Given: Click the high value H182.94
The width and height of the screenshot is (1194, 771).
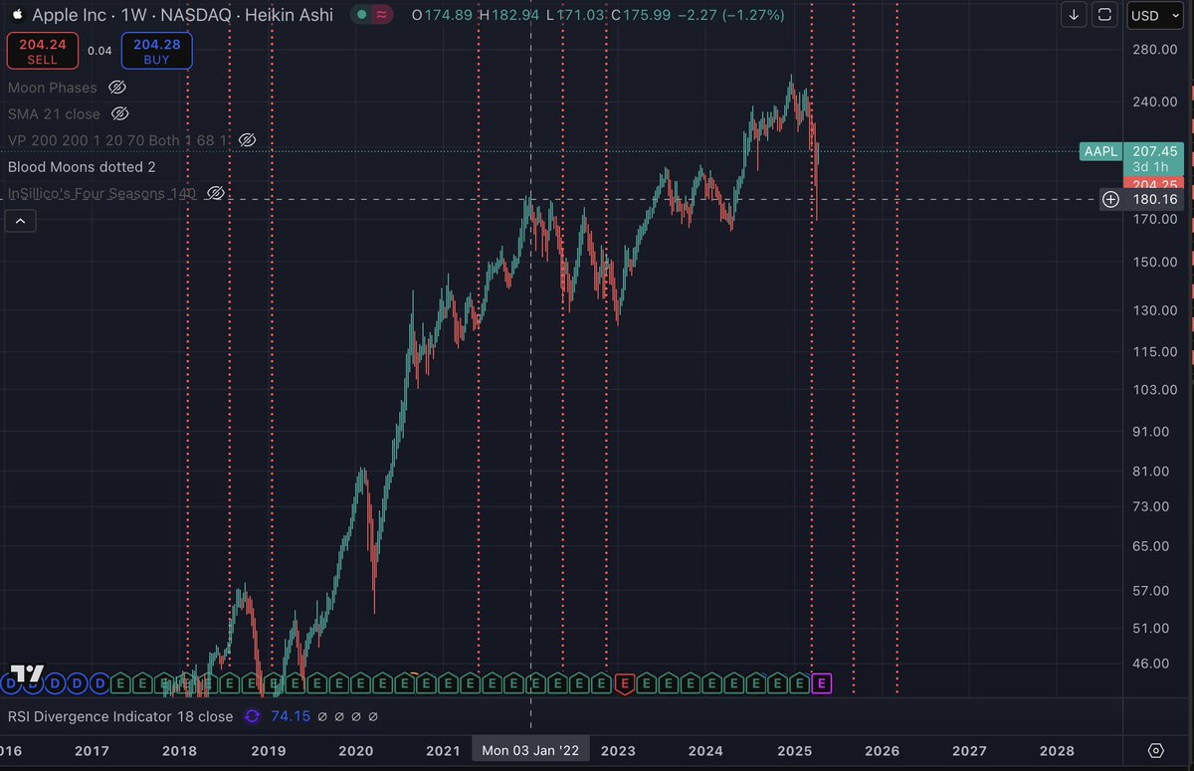Looking at the screenshot, I should click(508, 15).
